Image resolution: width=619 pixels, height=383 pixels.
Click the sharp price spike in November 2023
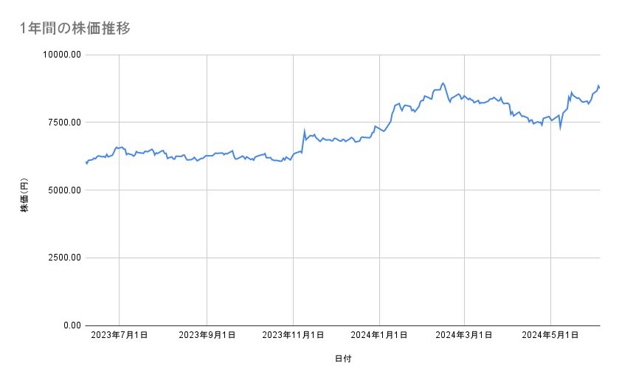[x=304, y=131]
